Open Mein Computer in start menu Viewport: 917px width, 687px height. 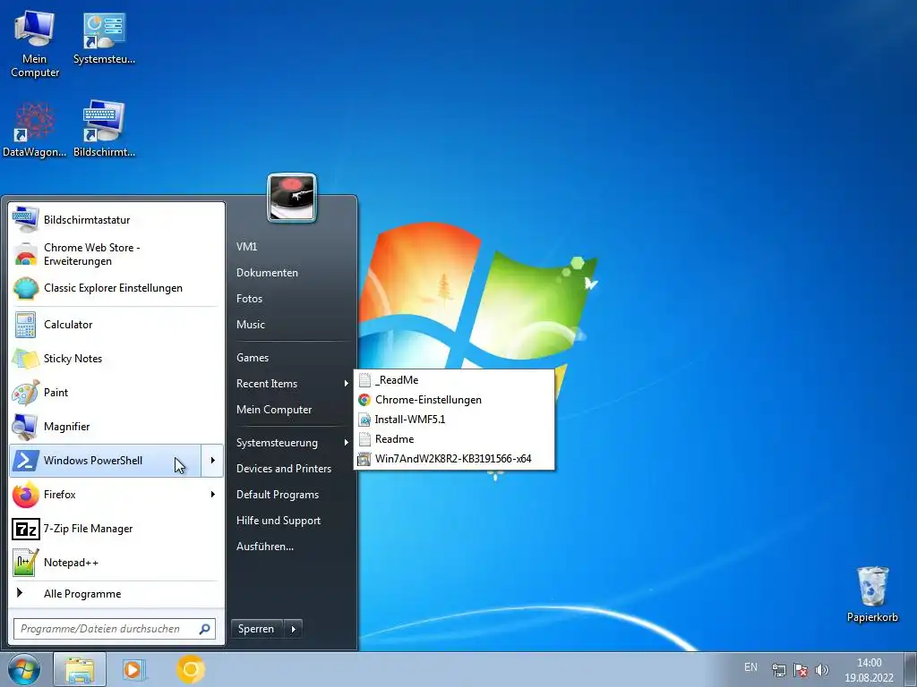click(x=291, y=410)
